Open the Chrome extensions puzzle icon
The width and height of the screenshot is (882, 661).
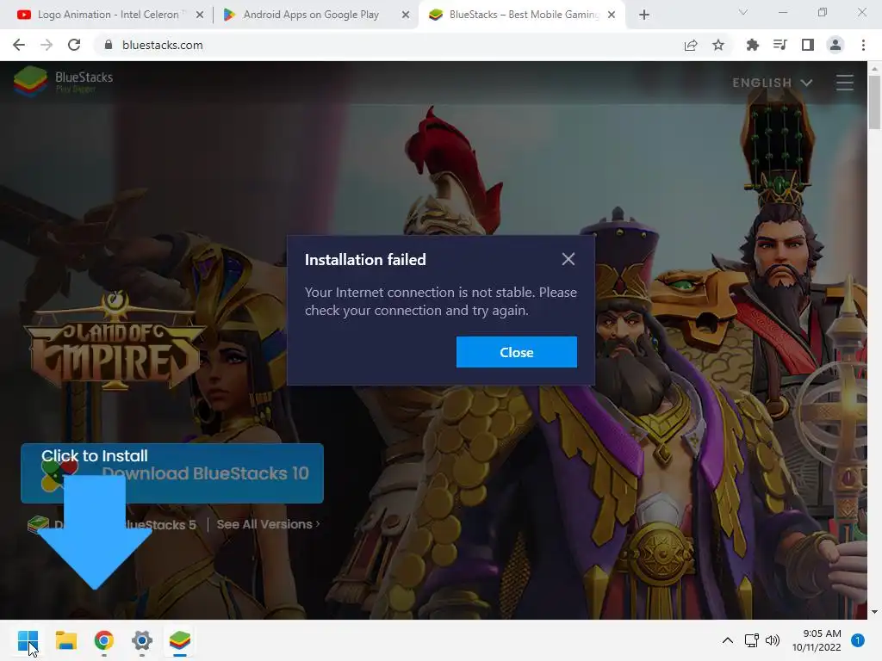[753, 45]
